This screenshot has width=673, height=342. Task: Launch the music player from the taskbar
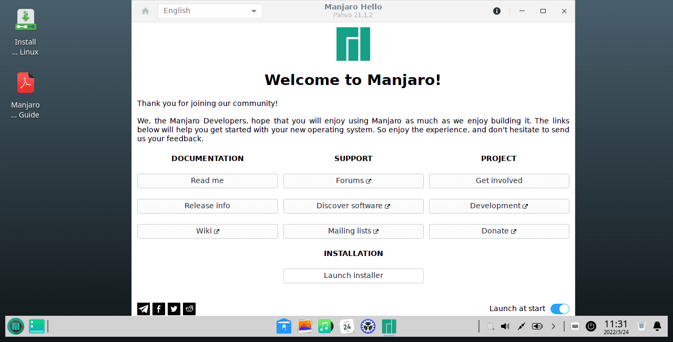(325, 326)
